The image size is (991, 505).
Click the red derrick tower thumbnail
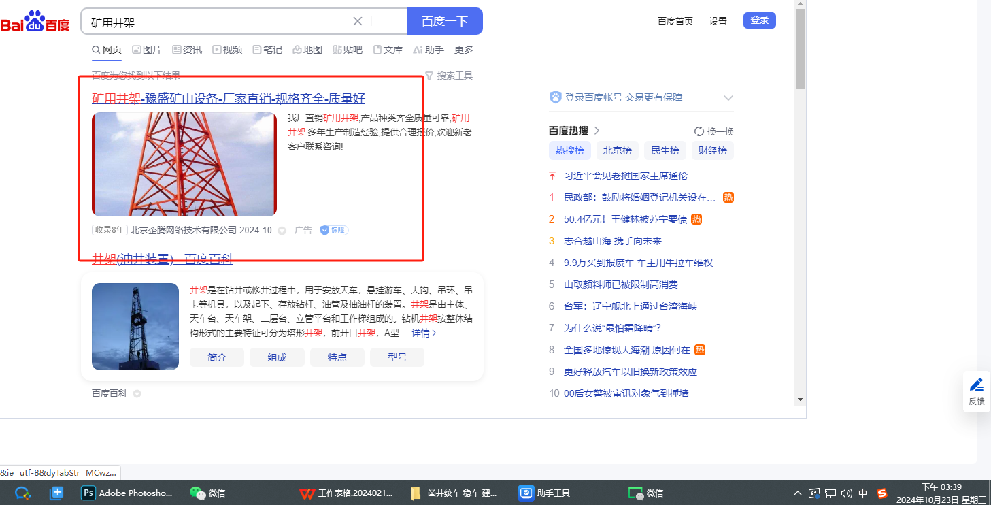coord(184,164)
